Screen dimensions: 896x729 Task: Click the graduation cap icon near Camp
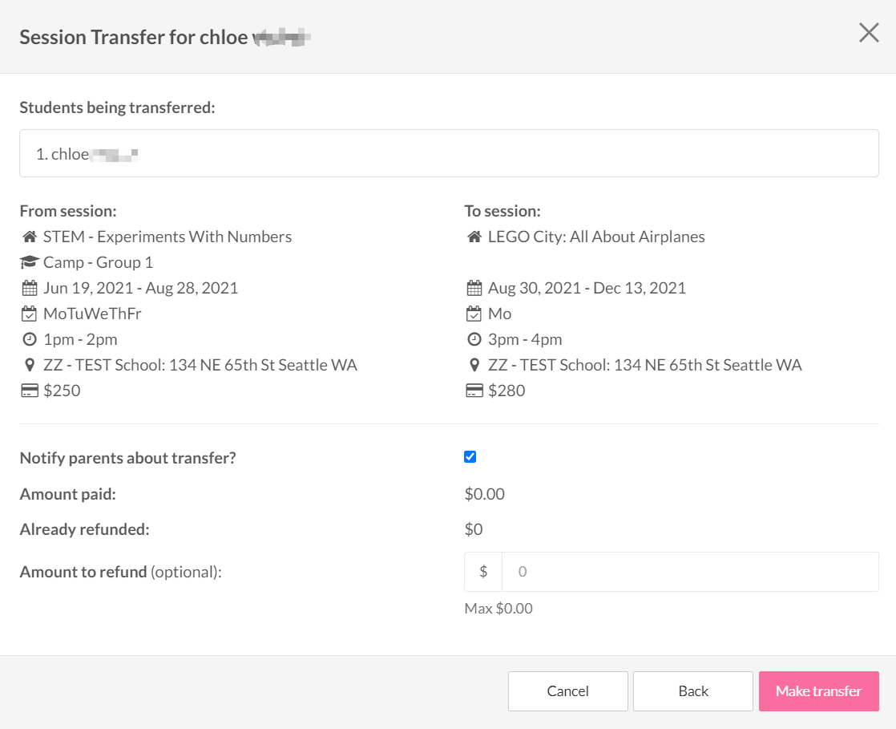coord(30,262)
